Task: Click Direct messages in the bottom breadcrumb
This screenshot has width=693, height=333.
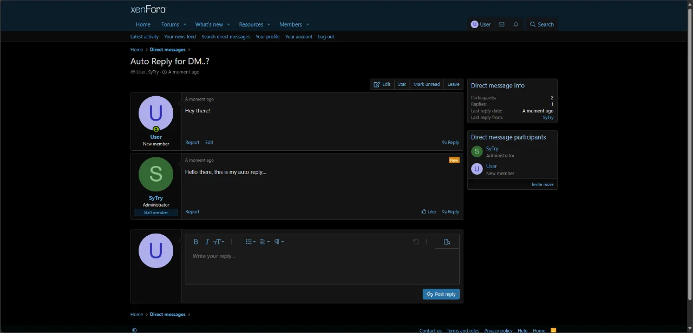Action: (168, 315)
